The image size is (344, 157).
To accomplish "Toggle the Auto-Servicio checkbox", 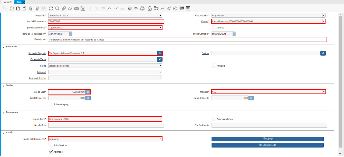I will [51, 145].
